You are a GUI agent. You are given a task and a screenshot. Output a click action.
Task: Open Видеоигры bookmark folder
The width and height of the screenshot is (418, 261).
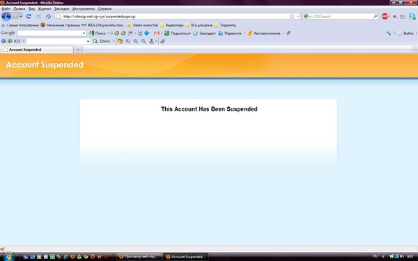(171, 25)
